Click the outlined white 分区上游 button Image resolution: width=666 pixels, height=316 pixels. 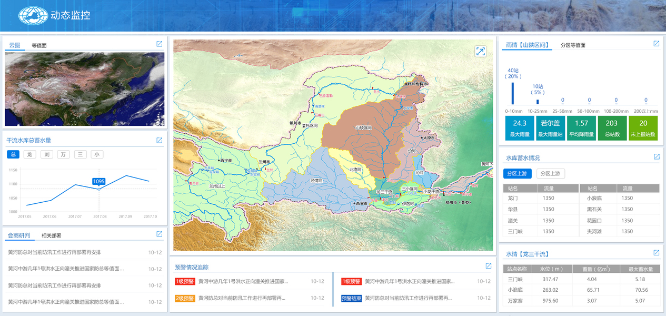pos(551,173)
